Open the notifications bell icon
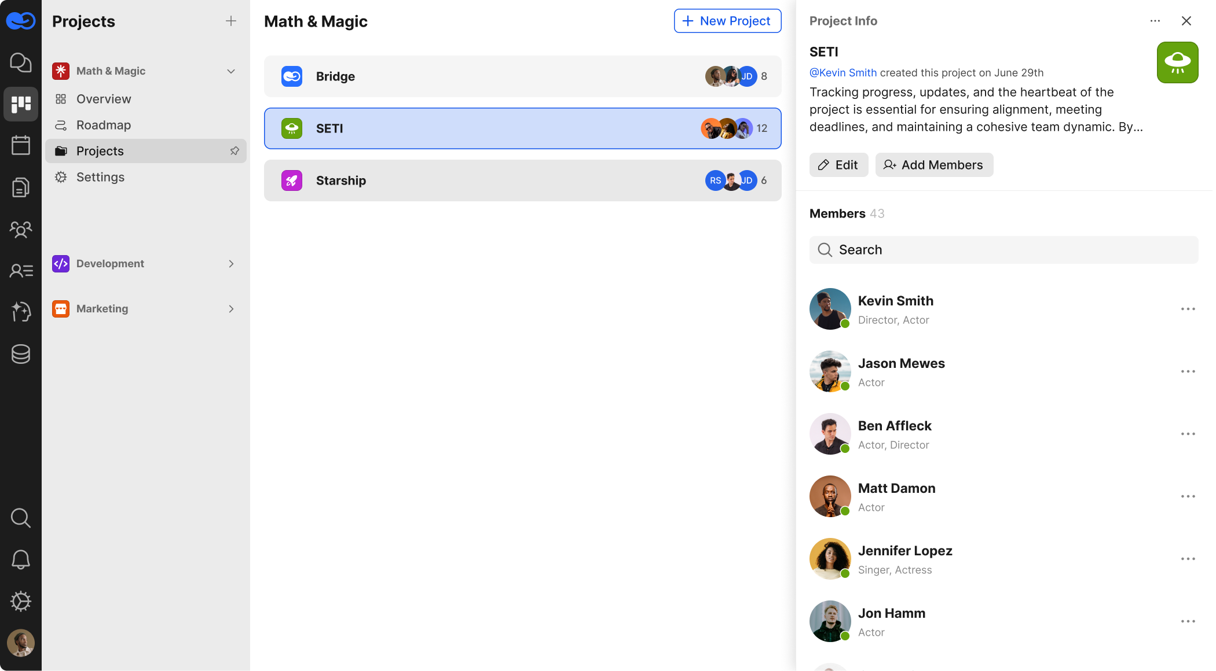The width and height of the screenshot is (1216, 671). pos(21,559)
